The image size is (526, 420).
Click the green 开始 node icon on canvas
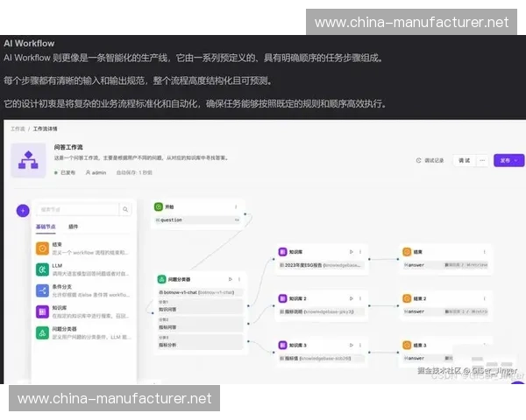(159, 207)
